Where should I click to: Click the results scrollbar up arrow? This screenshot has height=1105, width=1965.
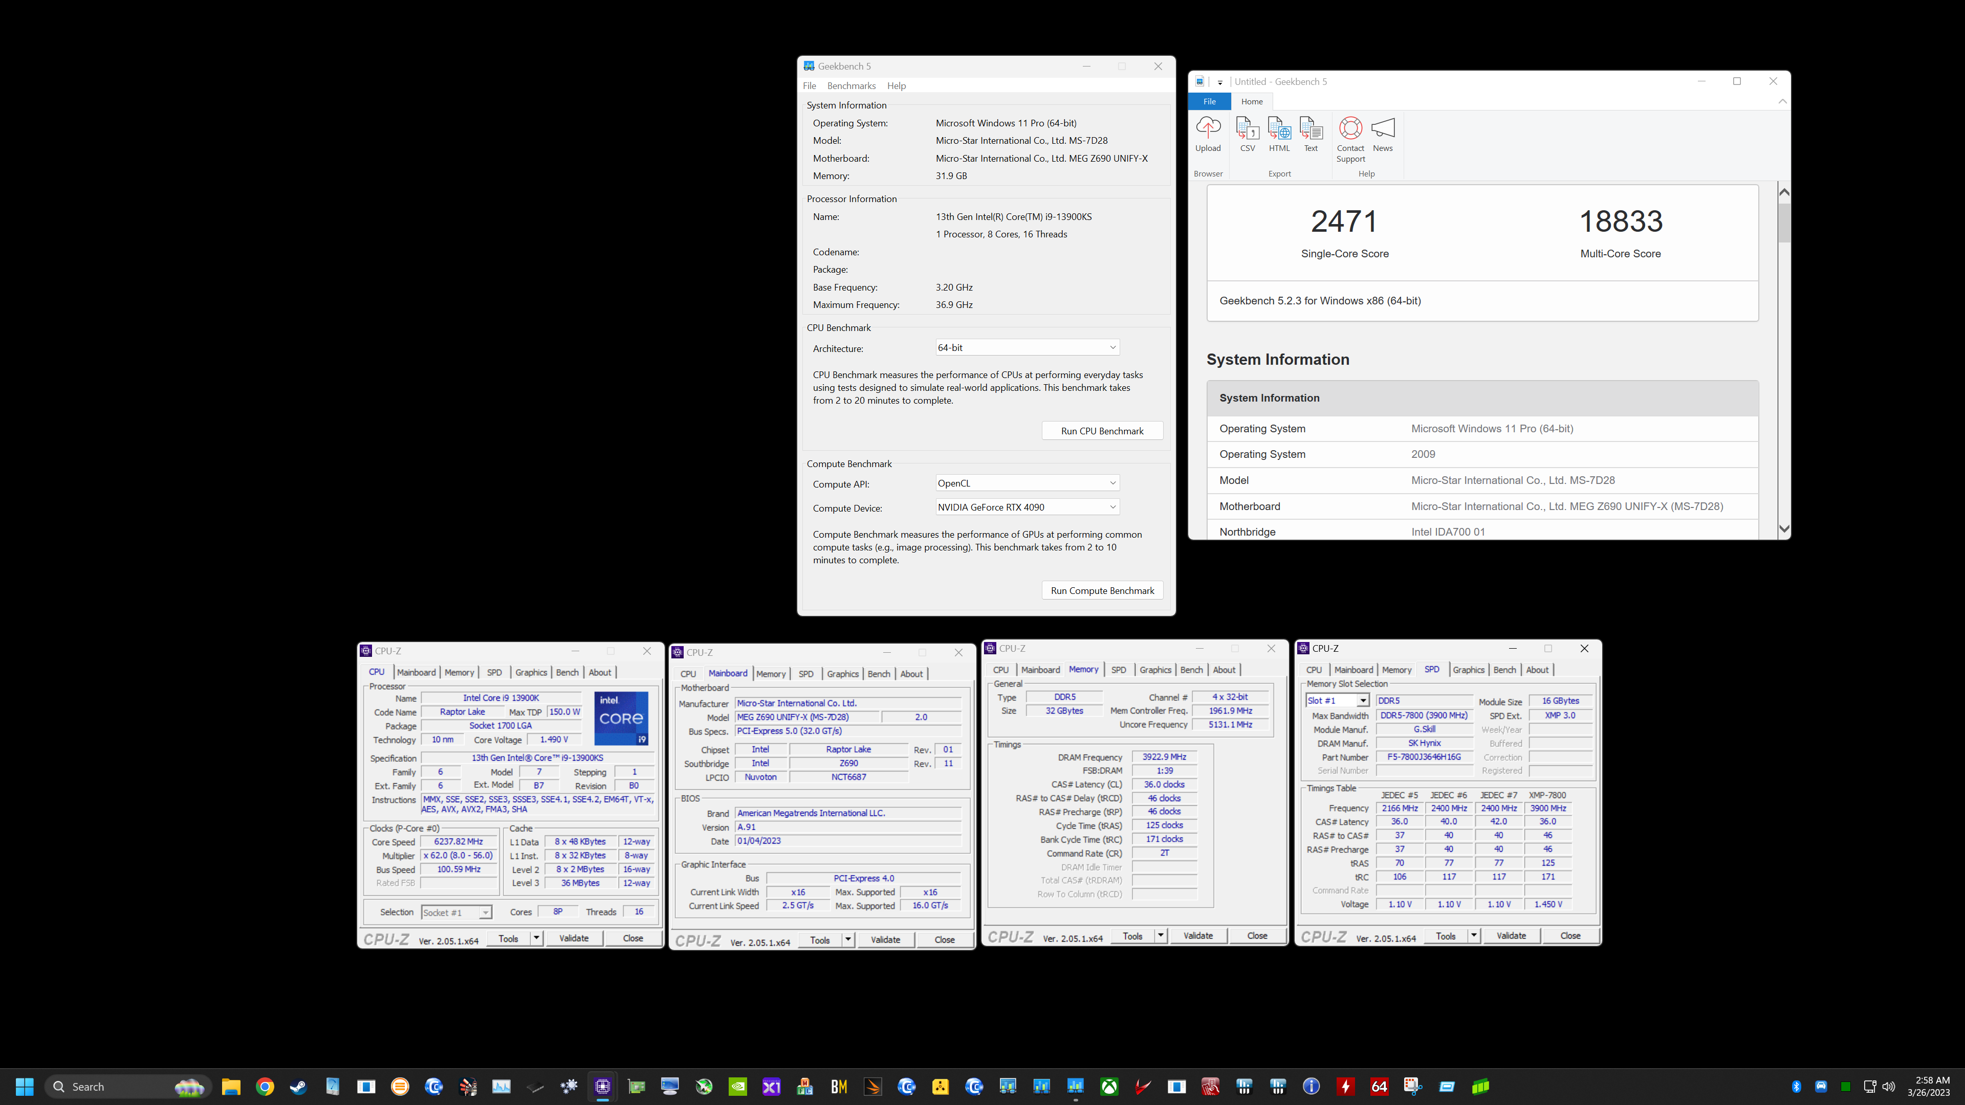(1783, 192)
